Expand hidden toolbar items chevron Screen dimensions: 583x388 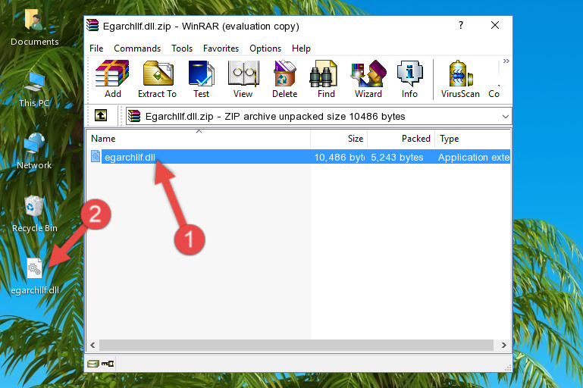[506, 61]
